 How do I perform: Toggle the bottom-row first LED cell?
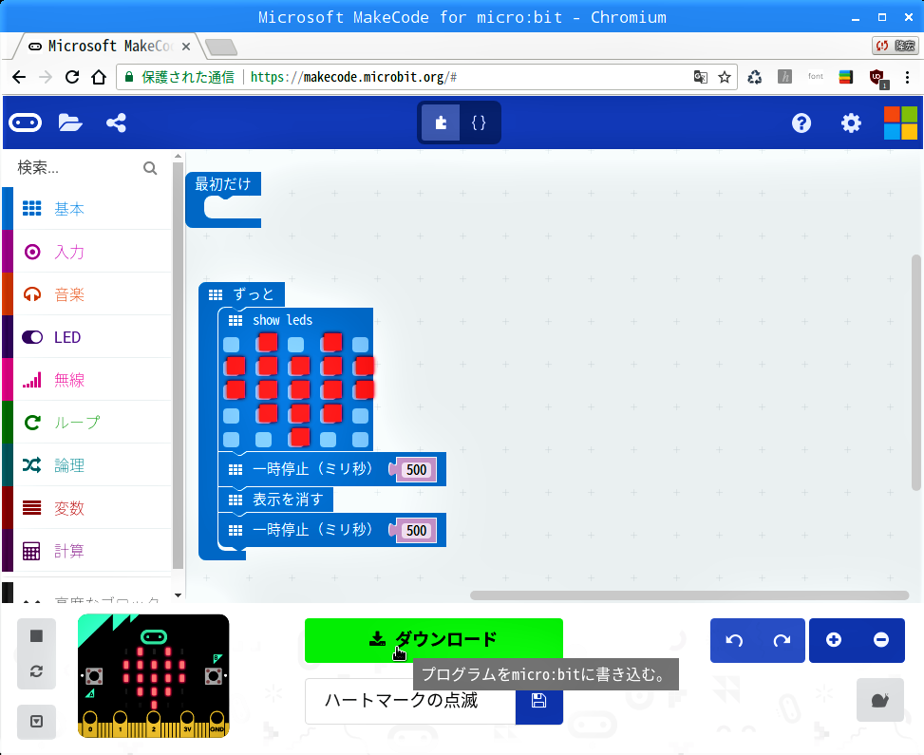[x=232, y=440]
